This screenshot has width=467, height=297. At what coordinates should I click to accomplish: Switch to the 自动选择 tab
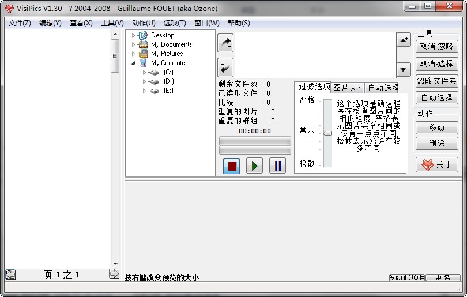(382, 88)
